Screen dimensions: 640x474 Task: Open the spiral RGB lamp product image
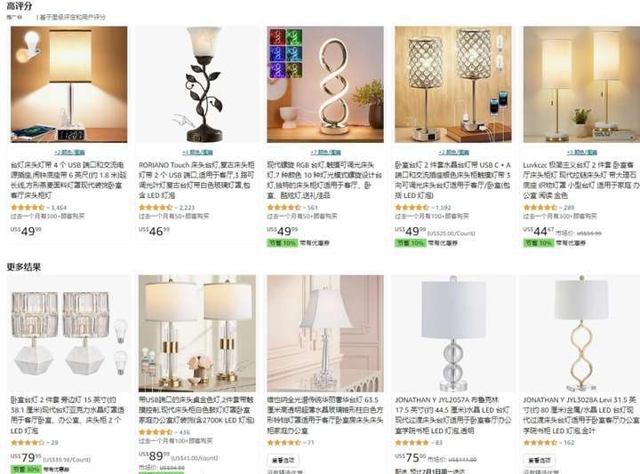click(x=325, y=84)
